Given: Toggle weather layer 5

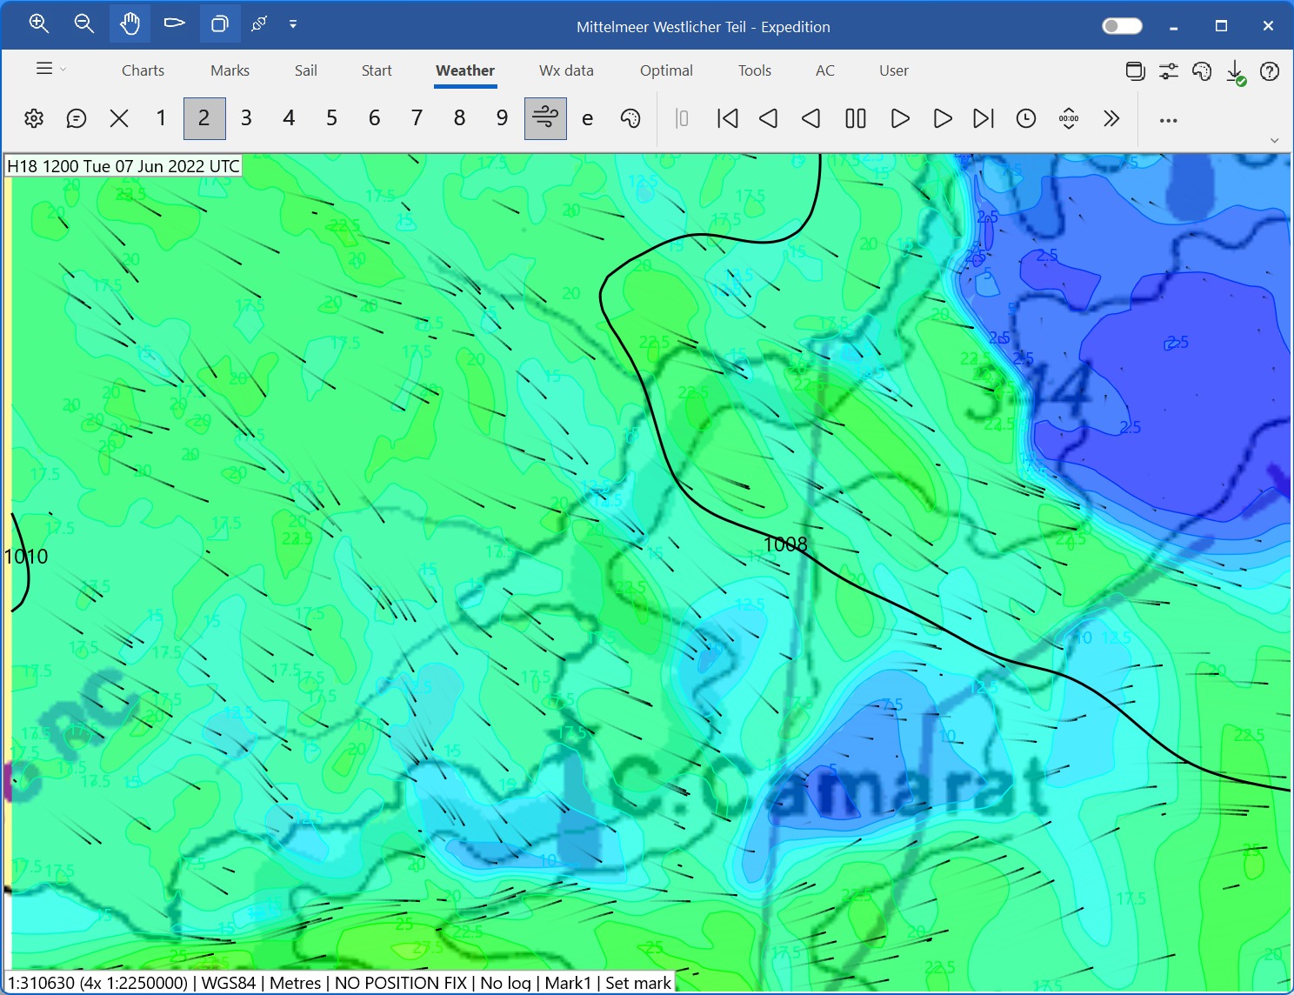Looking at the screenshot, I should (331, 118).
